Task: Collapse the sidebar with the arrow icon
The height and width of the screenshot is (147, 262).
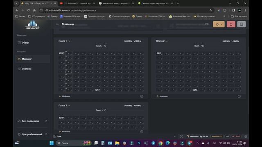Action: tap(57, 24)
